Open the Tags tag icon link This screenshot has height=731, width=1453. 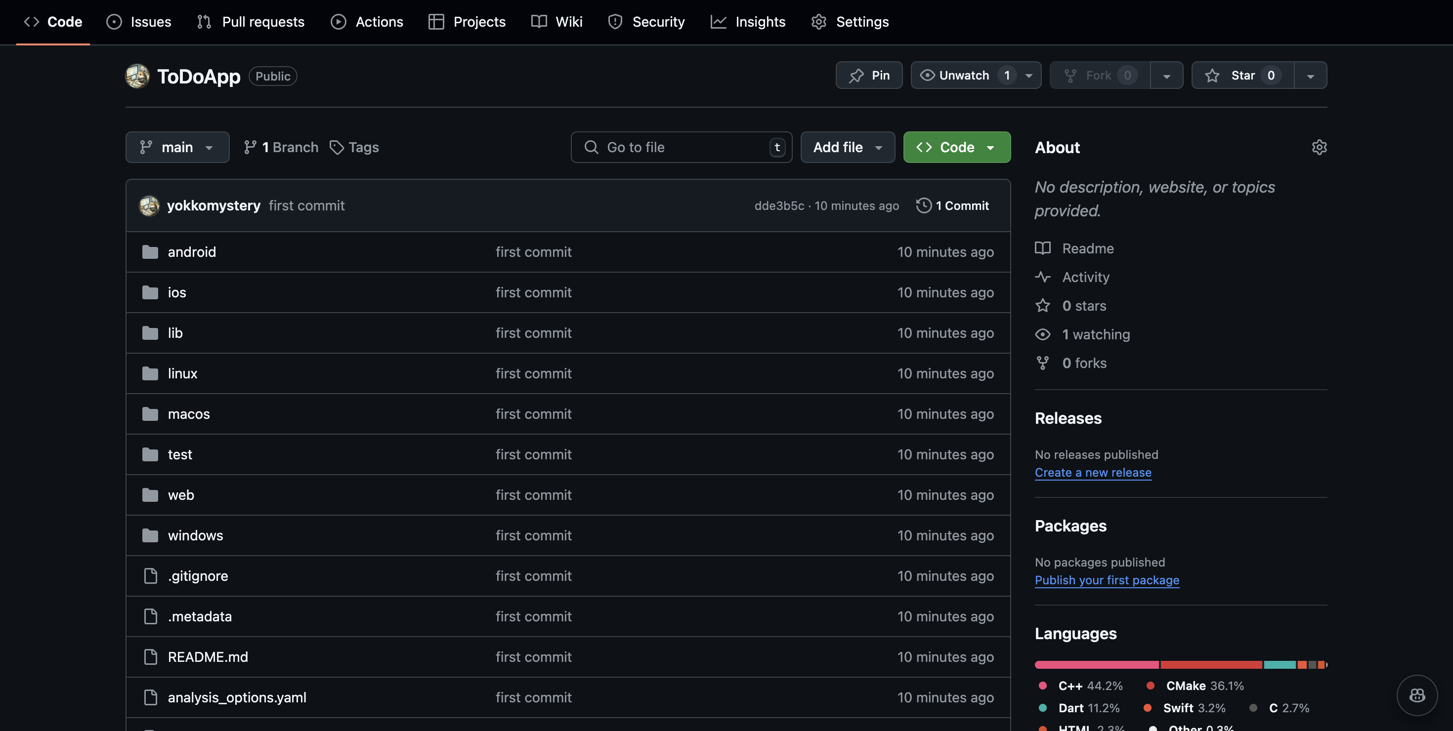tap(337, 147)
